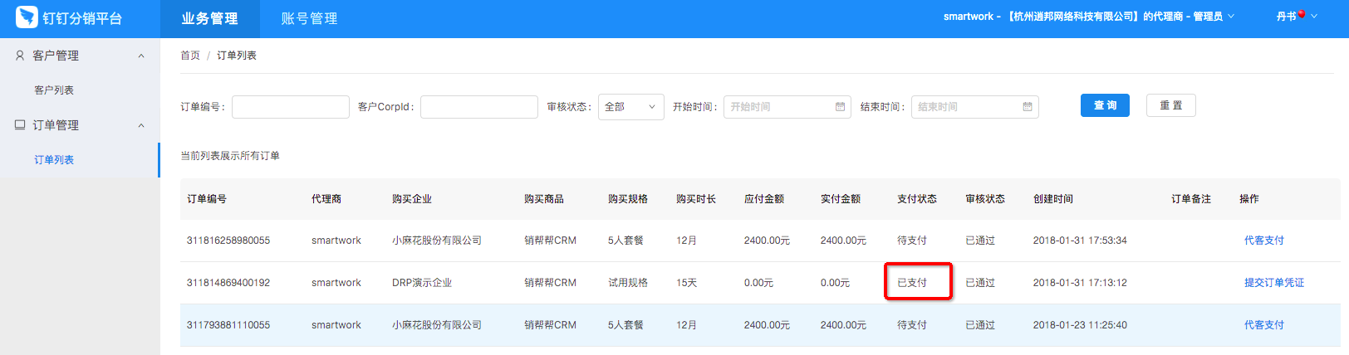The height and width of the screenshot is (355, 1349).
Task: Focus the 客户CorpId input field
Action: (479, 107)
